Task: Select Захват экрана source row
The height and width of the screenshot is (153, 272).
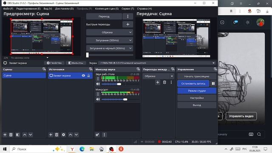Action: point(70,76)
